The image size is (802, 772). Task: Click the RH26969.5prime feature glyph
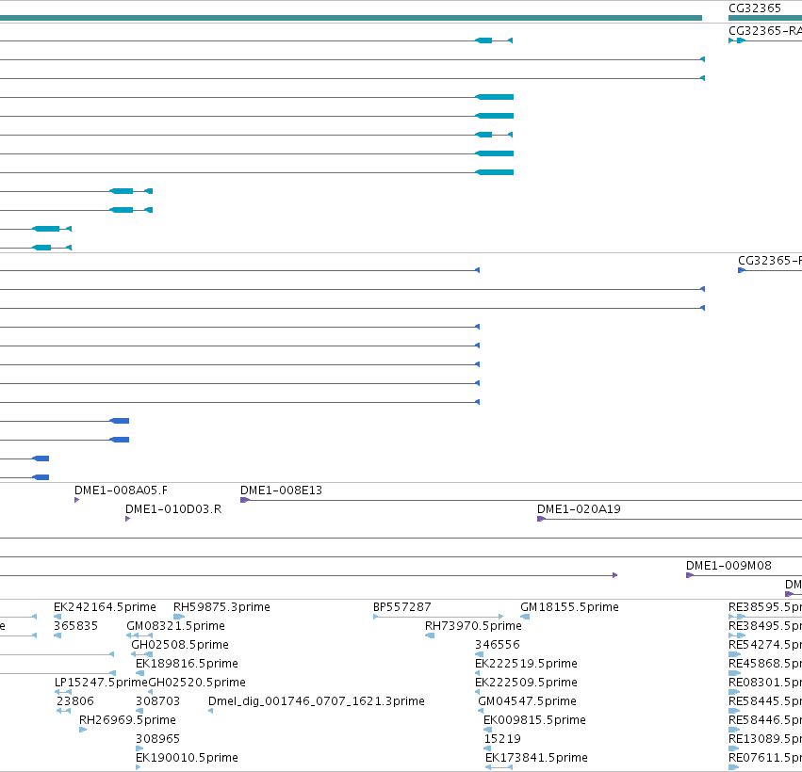point(83,730)
